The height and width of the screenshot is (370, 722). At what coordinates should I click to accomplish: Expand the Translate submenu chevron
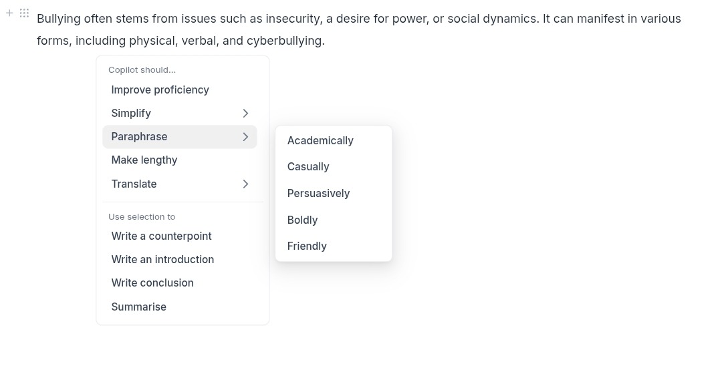click(245, 184)
